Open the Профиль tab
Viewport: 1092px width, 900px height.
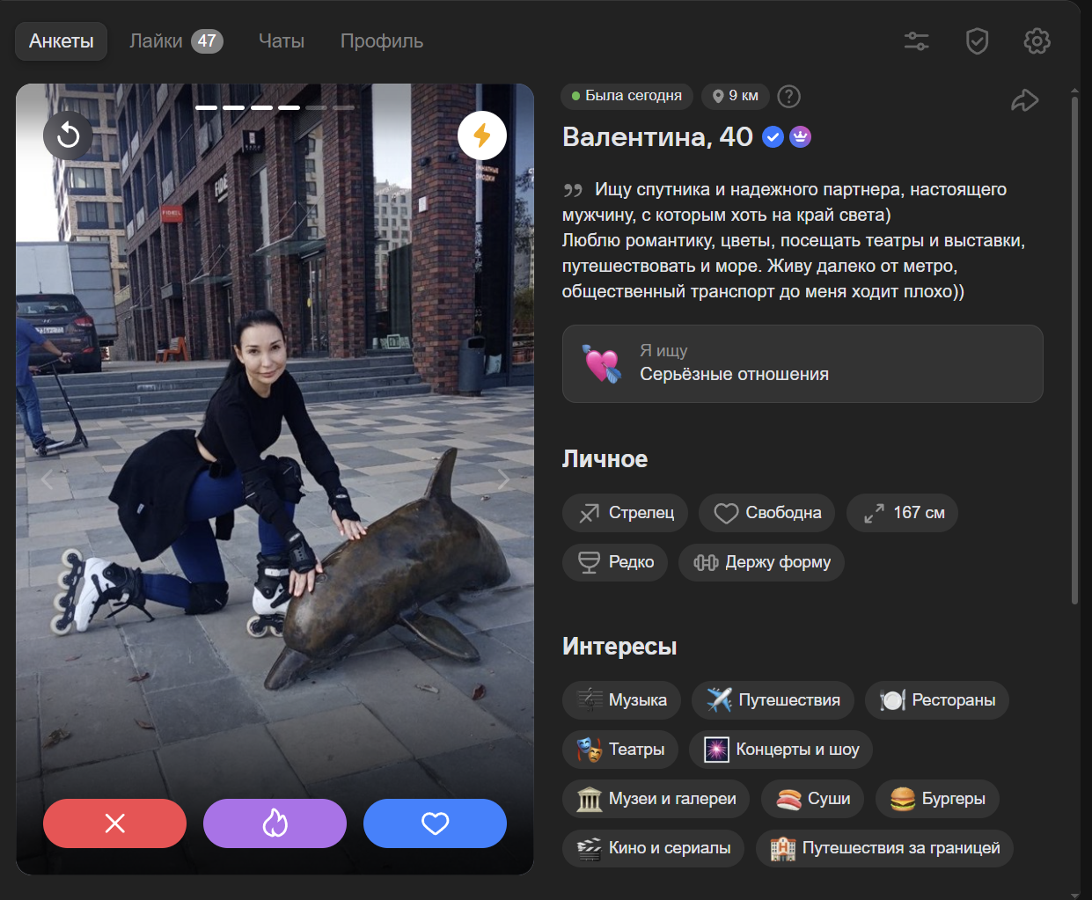pyautogui.click(x=382, y=41)
